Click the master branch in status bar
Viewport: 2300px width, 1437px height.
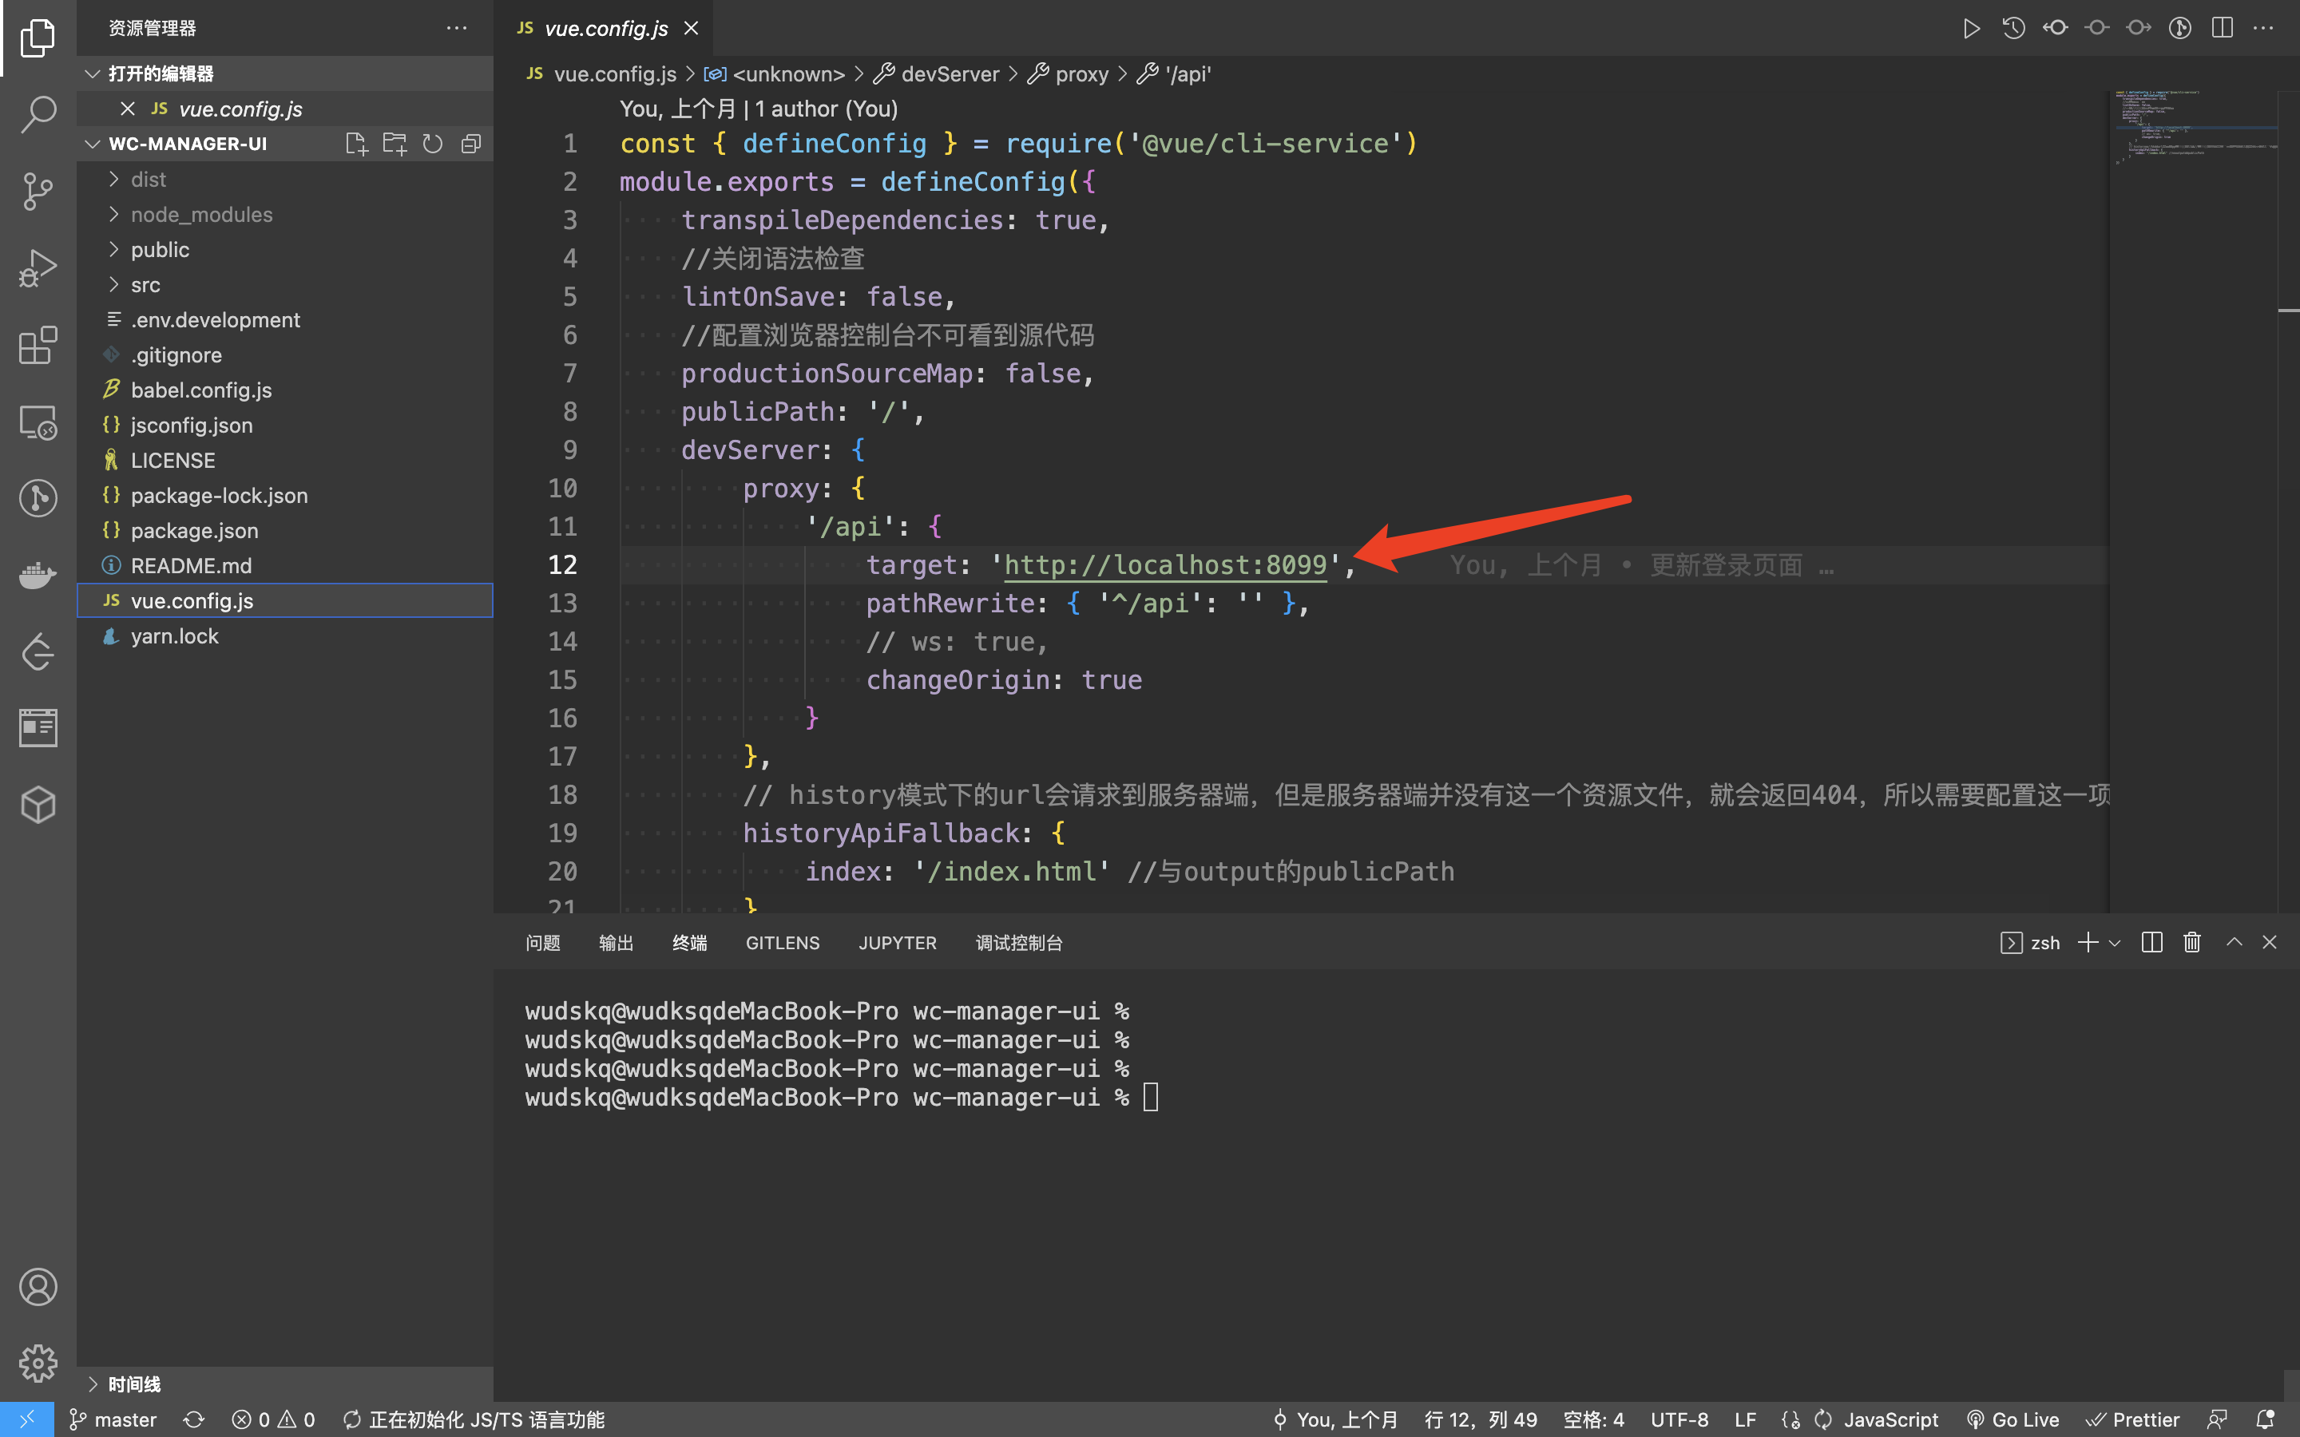tap(113, 1420)
